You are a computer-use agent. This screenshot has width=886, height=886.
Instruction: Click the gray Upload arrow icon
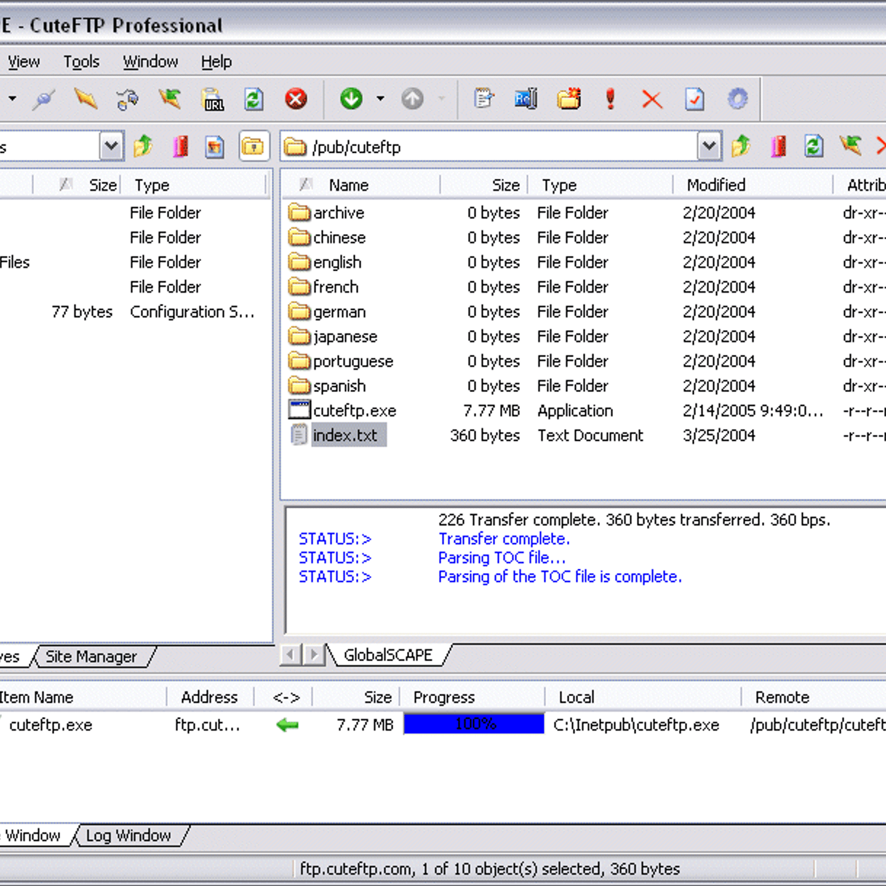coord(412,99)
